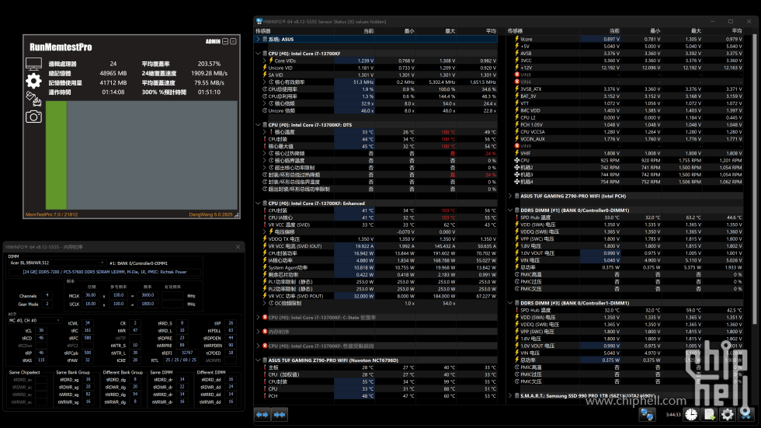Image resolution: width=761 pixels, height=428 pixels.
Task: Click red X icon beside 内存时序 group
Action: pos(265,332)
